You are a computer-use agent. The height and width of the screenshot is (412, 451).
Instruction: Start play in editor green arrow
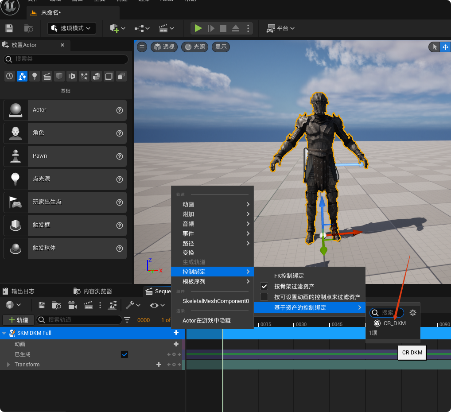(198, 28)
